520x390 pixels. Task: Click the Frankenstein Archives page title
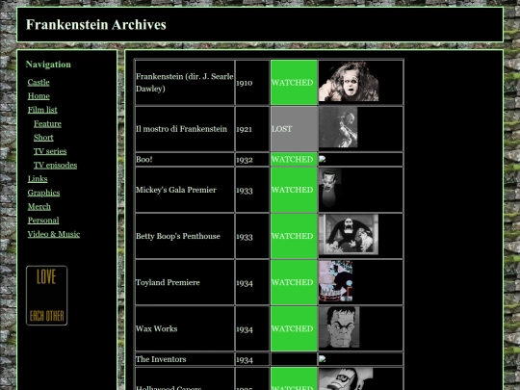click(x=96, y=24)
